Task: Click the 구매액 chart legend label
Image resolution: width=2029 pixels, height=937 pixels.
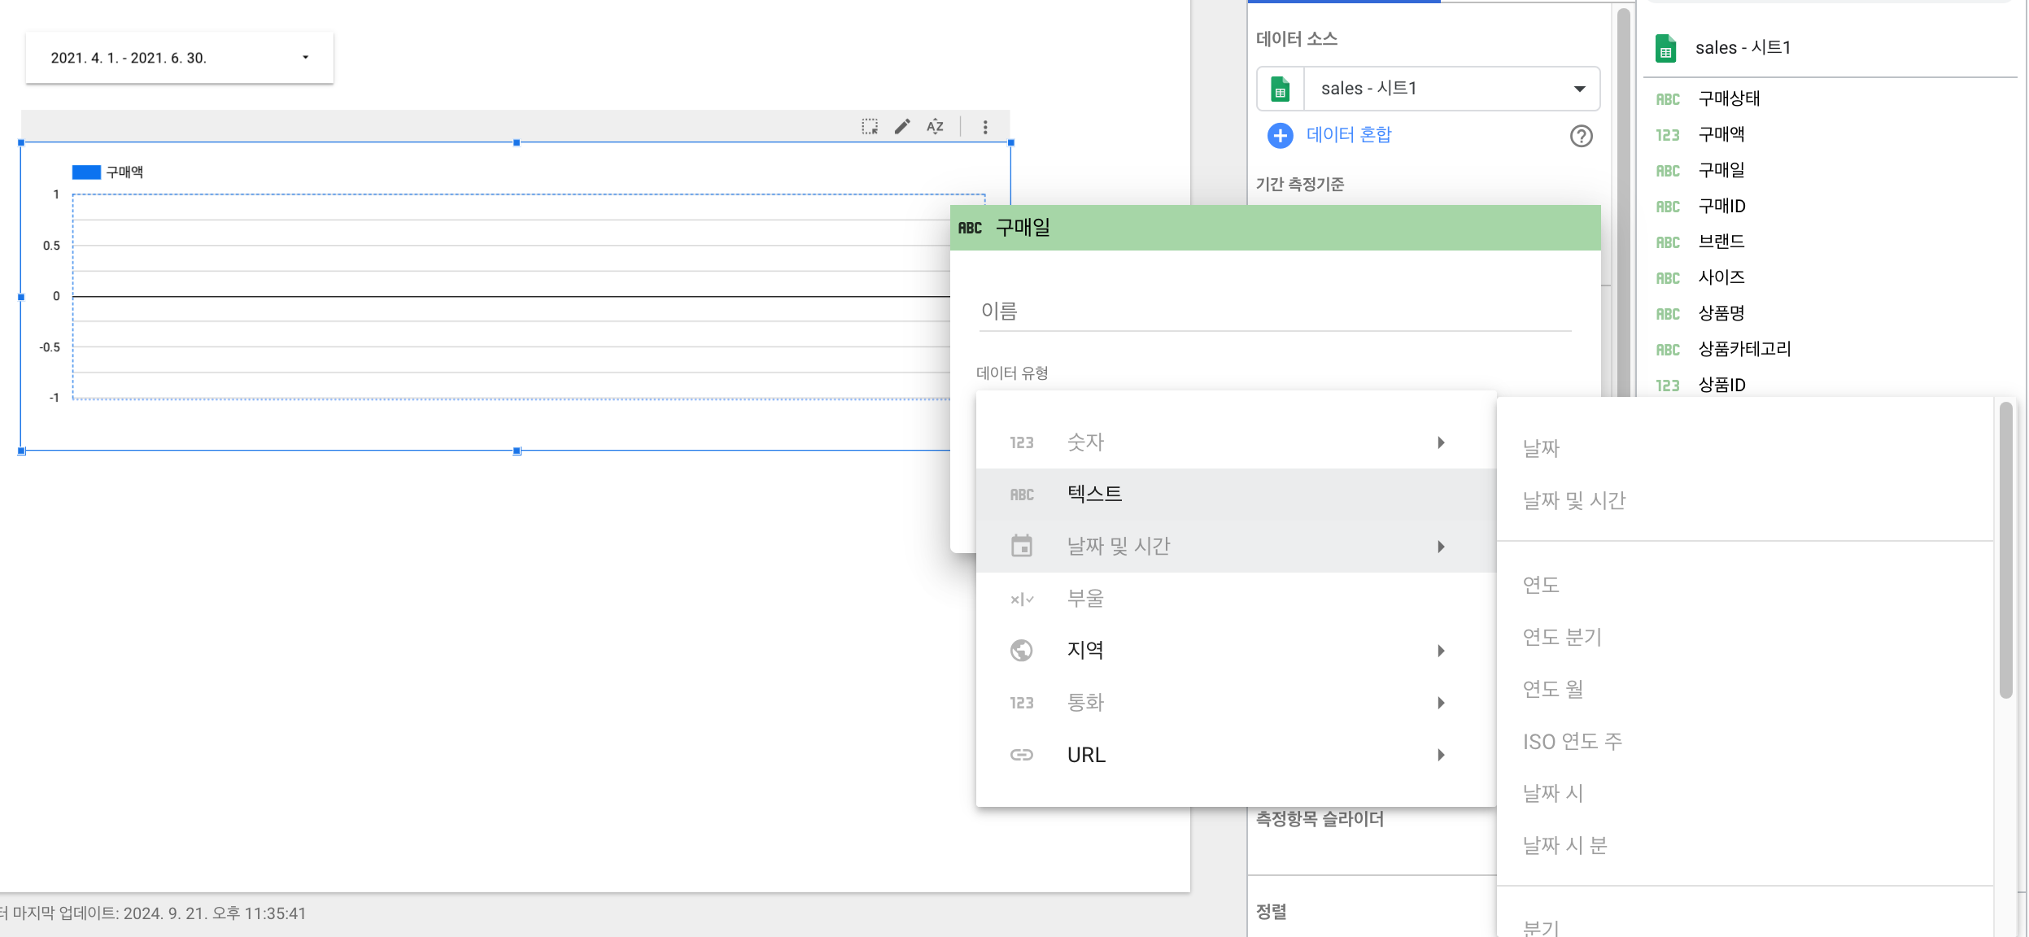Action: tap(124, 172)
